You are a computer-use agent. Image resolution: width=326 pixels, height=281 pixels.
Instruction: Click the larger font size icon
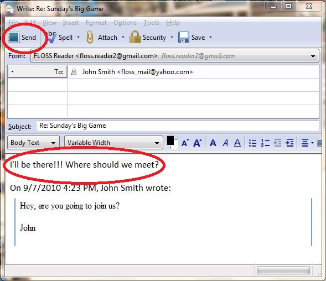pyautogui.click(x=197, y=143)
